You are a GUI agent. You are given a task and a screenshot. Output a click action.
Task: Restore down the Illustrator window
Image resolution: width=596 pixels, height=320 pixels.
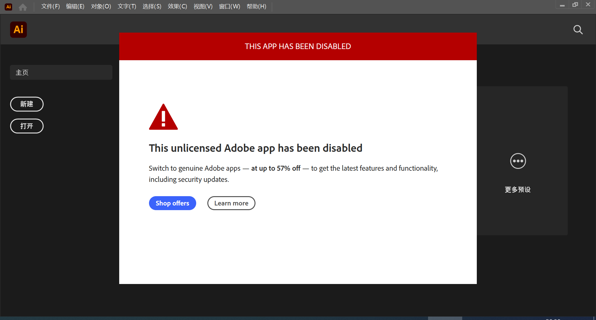pos(575,5)
